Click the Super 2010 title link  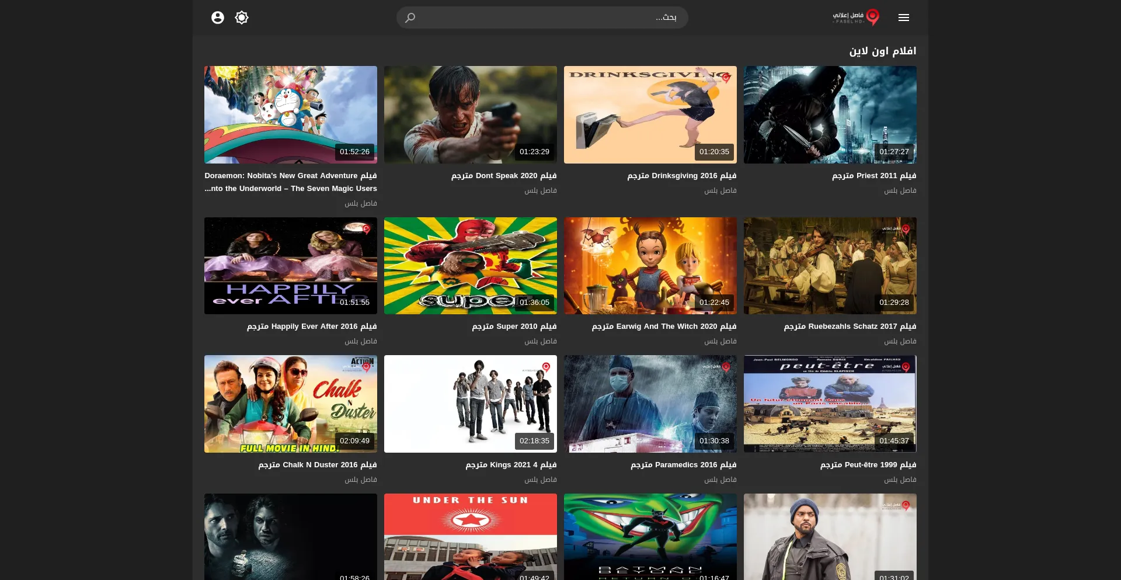pyautogui.click(x=514, y=326)
